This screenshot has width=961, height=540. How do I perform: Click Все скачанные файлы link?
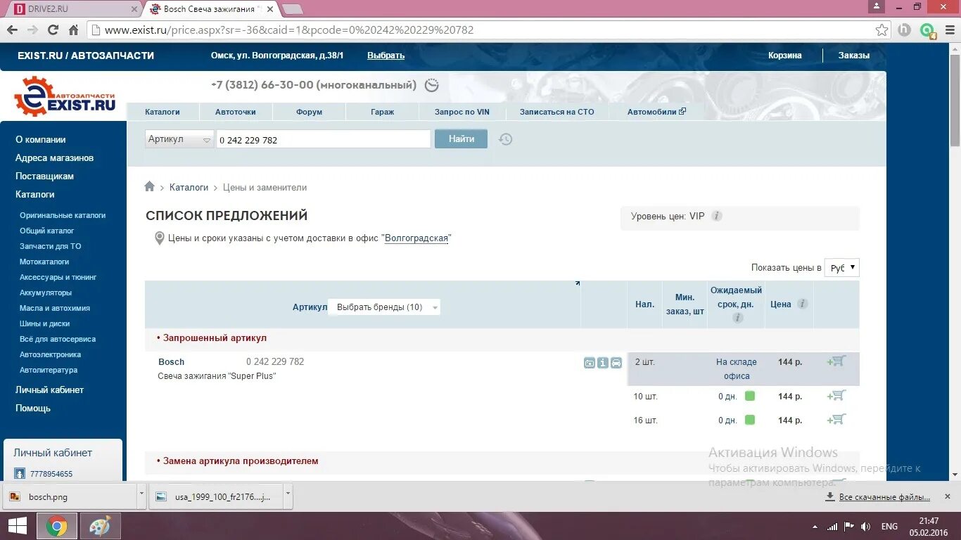[x=884, y=497]
